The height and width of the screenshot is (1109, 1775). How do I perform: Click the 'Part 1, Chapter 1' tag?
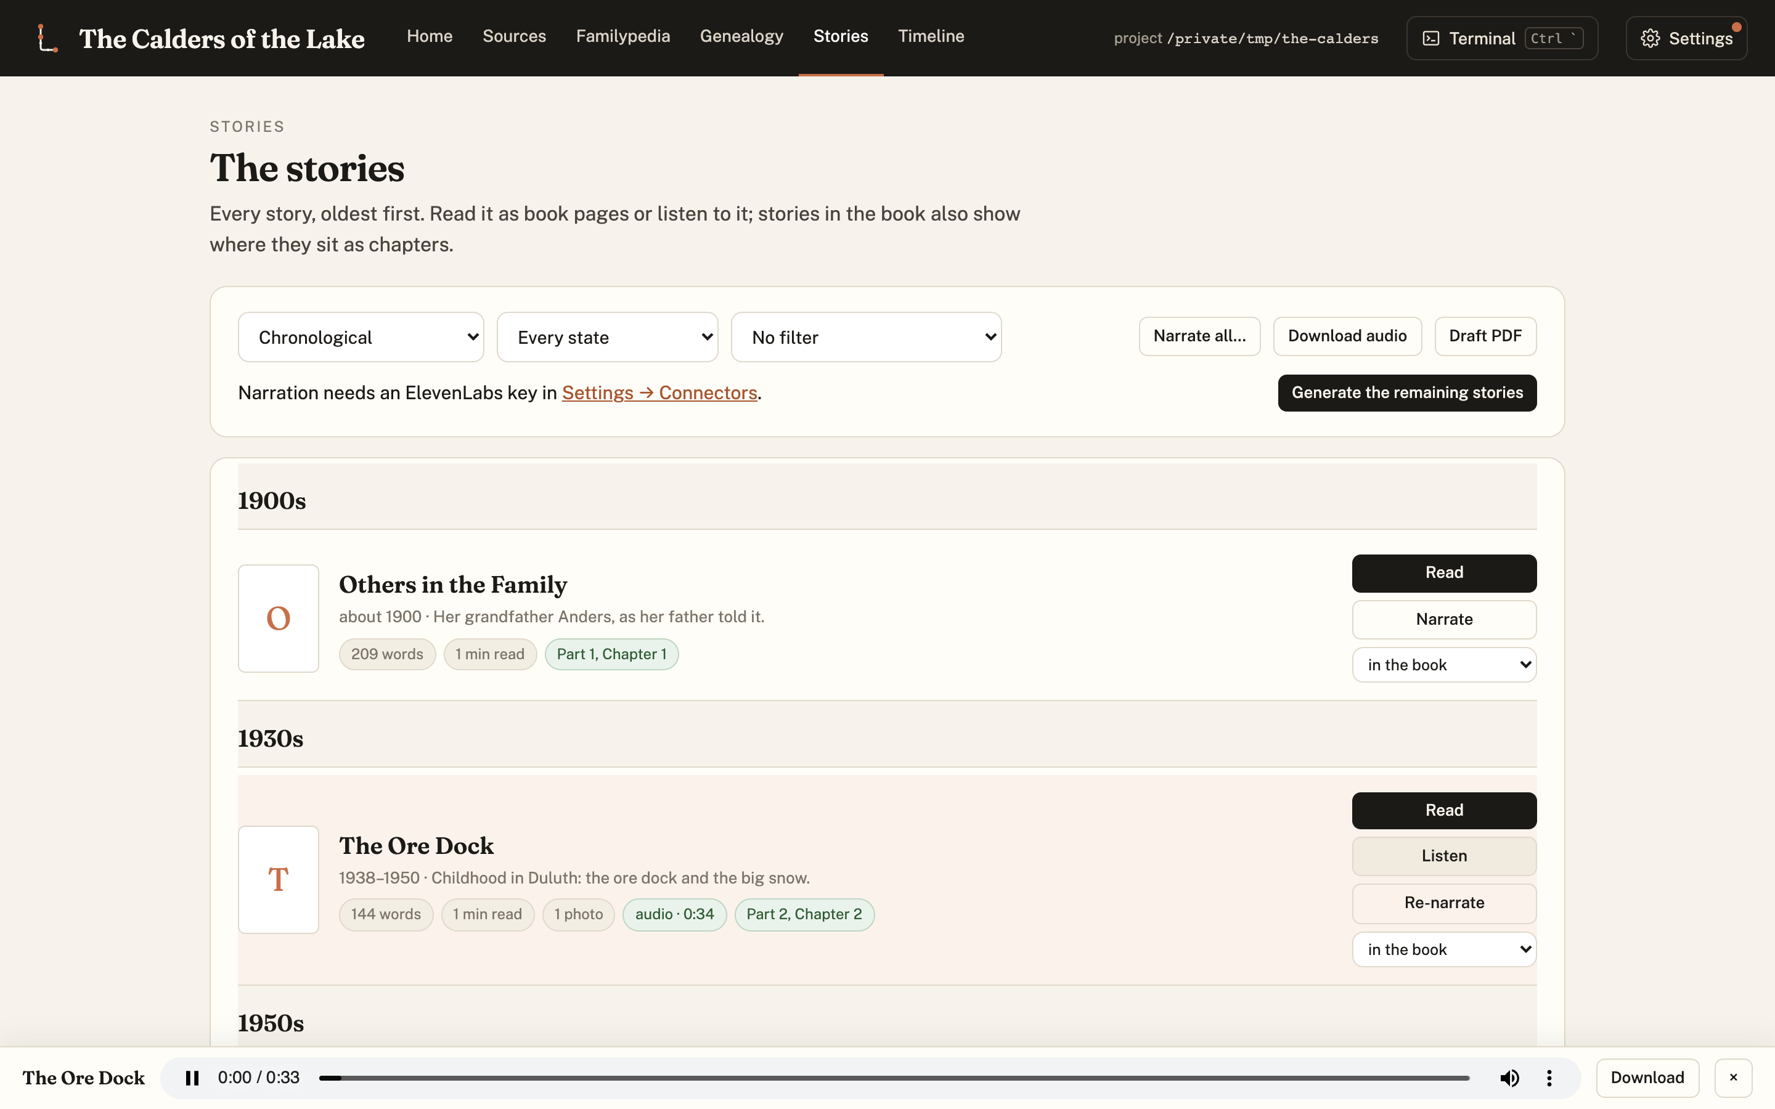(611, 654)
